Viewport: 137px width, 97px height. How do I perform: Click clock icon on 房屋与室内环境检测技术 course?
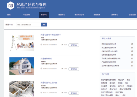[41, 45]
